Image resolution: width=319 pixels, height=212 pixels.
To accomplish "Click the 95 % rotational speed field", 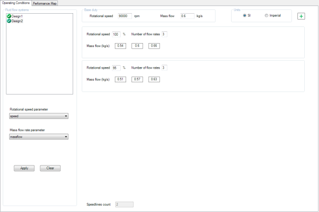I will pyautogui.click(x=116, y=68).
